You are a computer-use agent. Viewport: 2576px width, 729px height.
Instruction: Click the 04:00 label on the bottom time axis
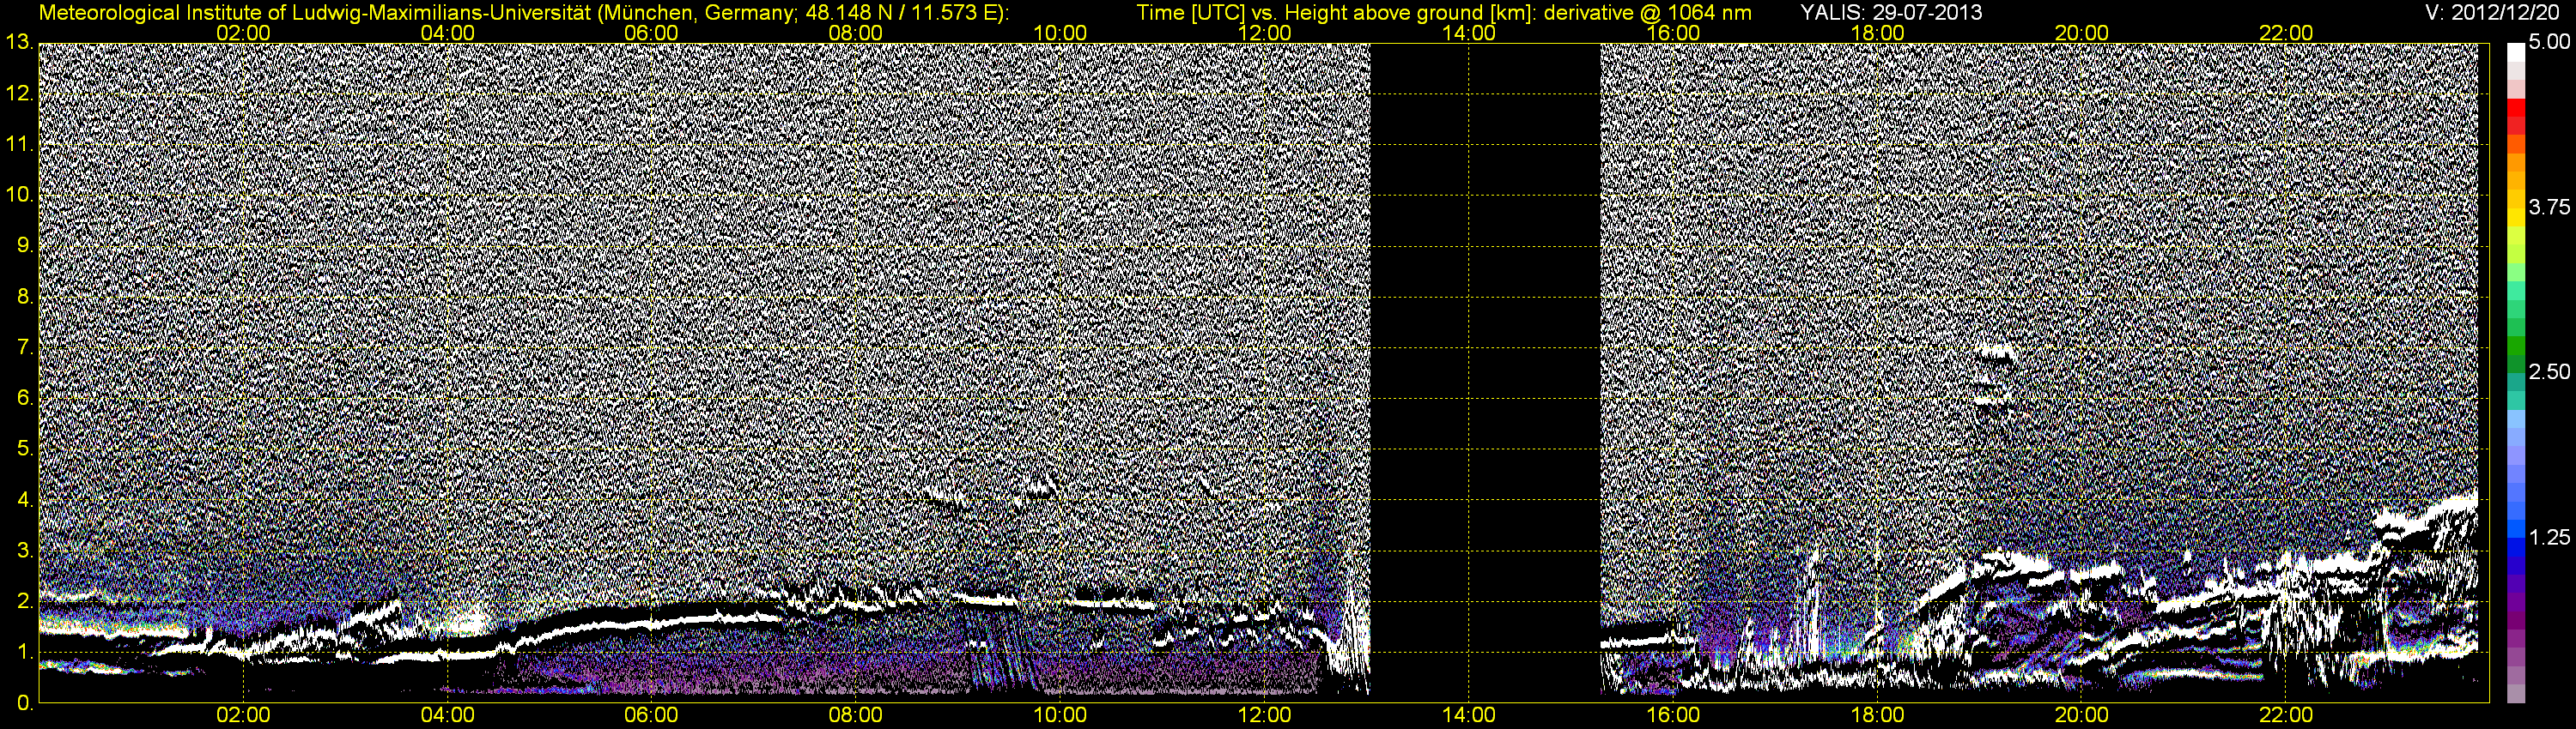pos(447,716)
